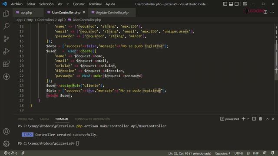Open the Ver menu

[60, 4]
